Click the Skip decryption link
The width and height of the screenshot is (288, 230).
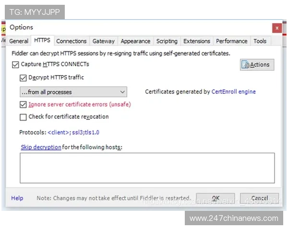[x=41, y=147]
